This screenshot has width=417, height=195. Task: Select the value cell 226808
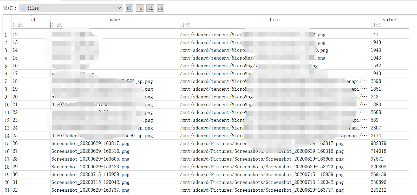[389, 167]
